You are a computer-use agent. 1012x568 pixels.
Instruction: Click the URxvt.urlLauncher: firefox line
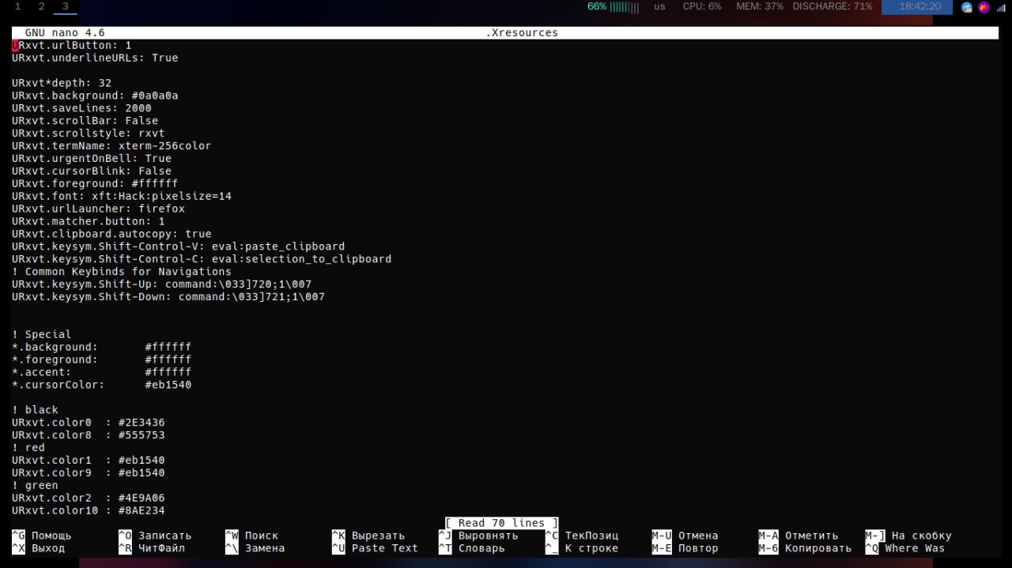click(x=98, y=209)
